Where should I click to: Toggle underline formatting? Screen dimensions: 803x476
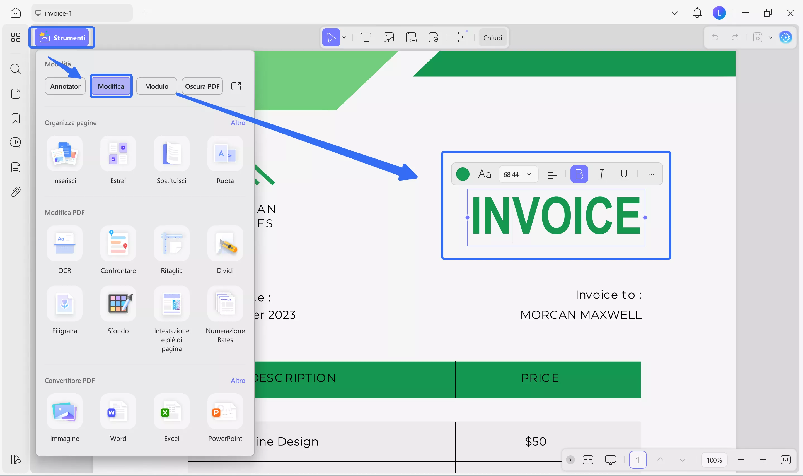pyautogui.click(x=623, y=174)
